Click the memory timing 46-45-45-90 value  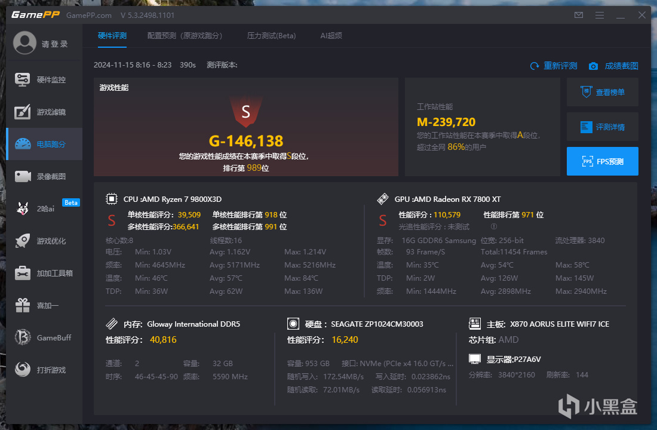(x=156, y=376)
